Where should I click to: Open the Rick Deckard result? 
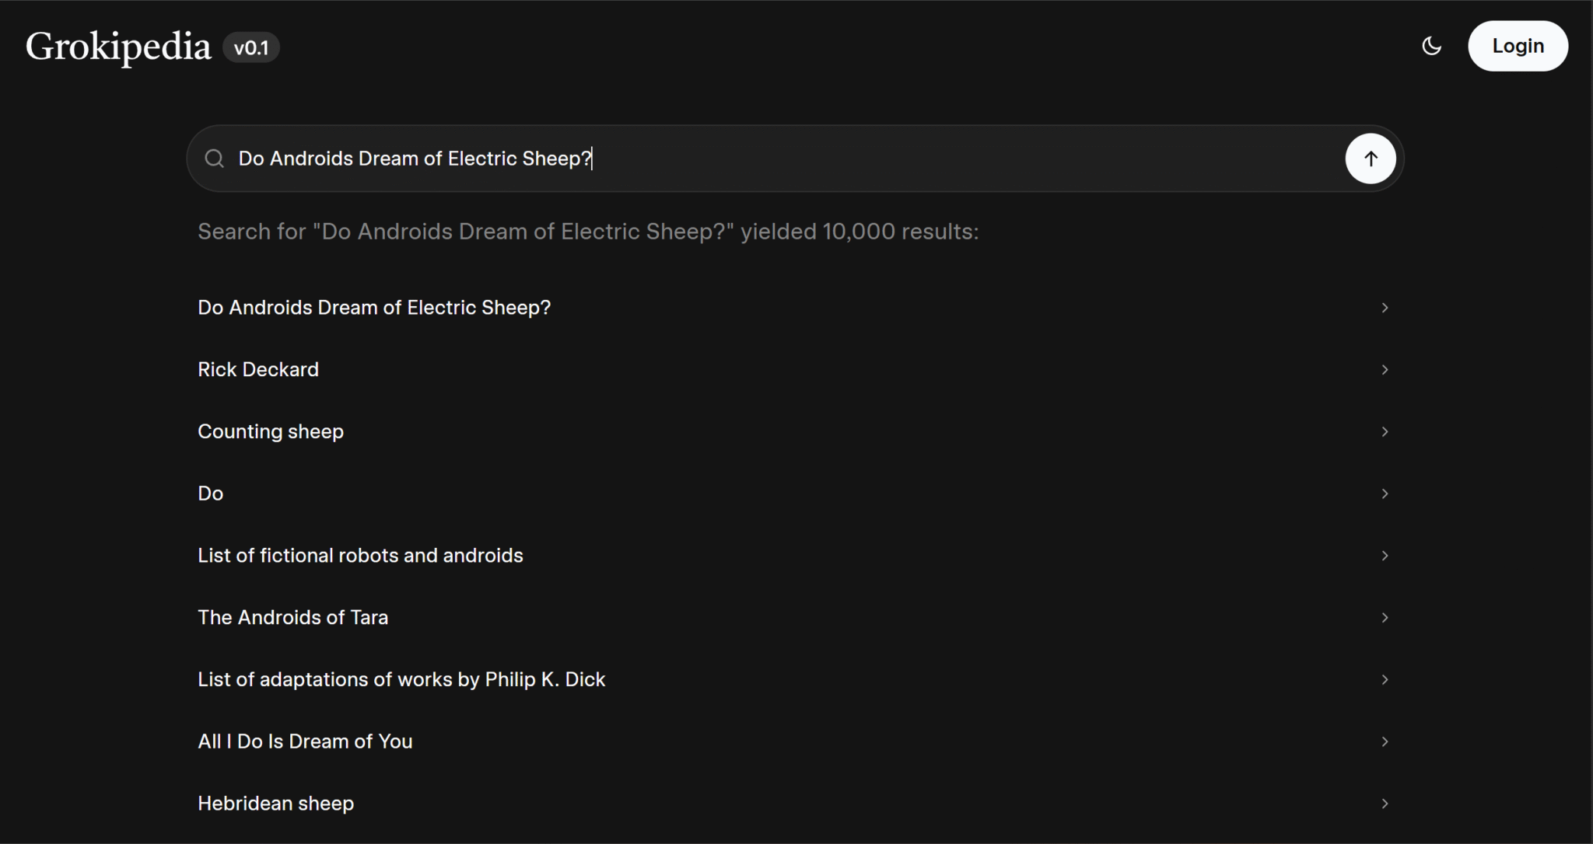(258, 370)
